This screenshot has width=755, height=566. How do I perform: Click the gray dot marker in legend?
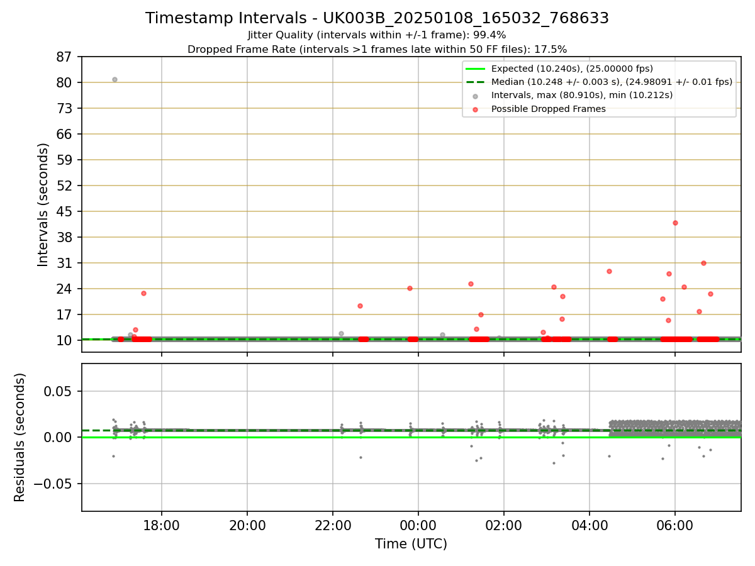click(475, 96)
